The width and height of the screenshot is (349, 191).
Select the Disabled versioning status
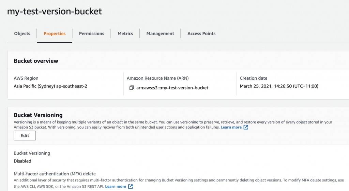22,161
